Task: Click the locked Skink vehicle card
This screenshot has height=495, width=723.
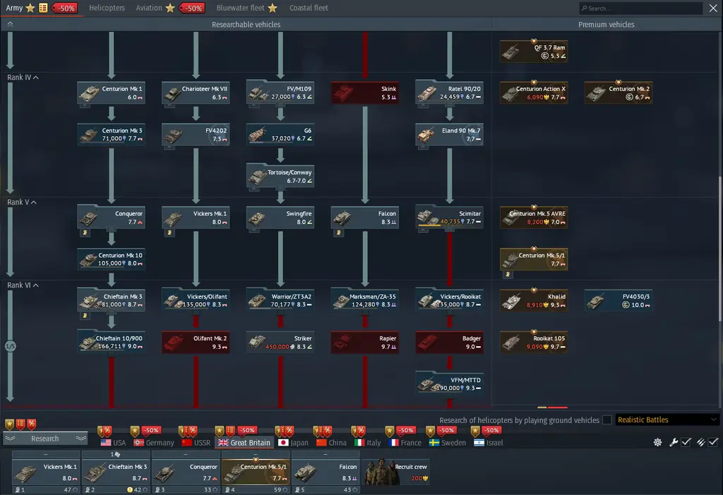Action: point(365,93)
